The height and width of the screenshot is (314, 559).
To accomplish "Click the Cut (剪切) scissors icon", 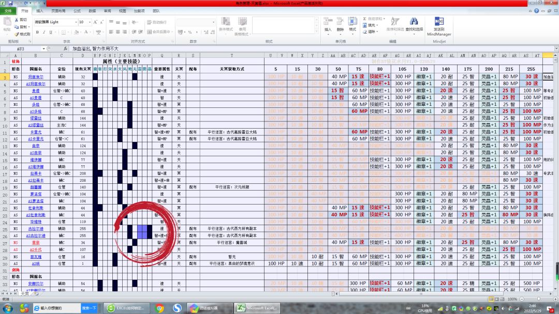I will (x=17, y=20).
